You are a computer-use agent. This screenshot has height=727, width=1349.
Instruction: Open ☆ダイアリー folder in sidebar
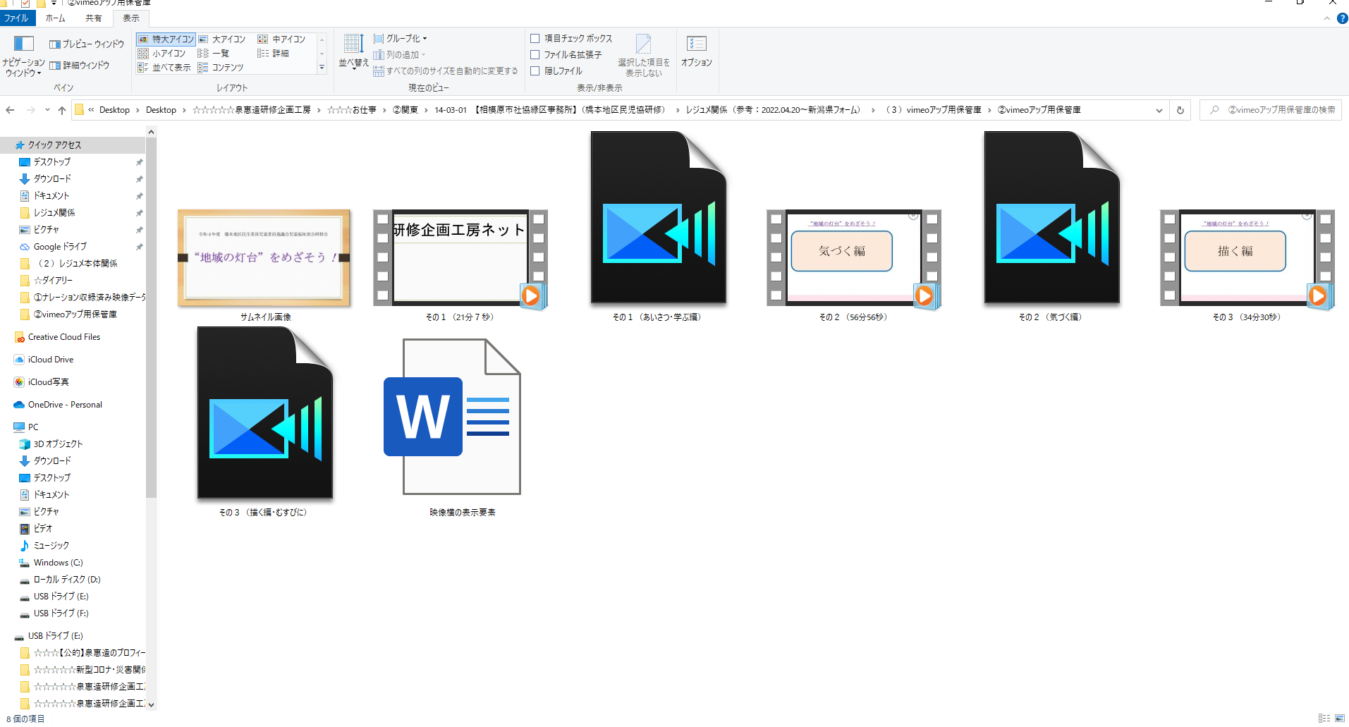[x=53, y=280]
